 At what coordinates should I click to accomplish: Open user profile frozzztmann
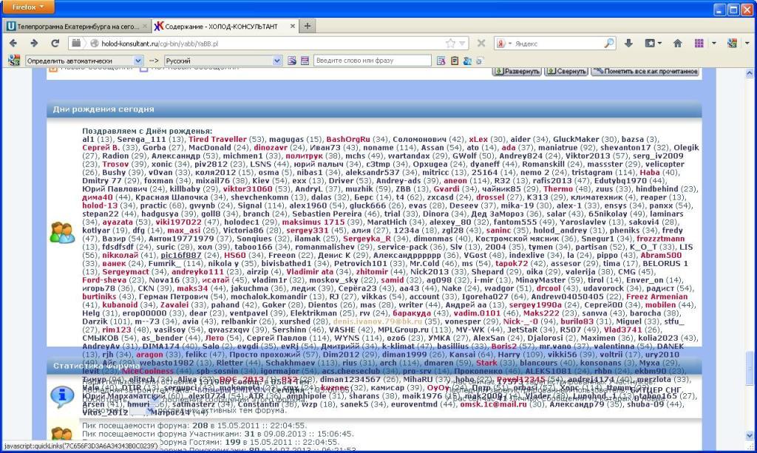coord(660,238)
